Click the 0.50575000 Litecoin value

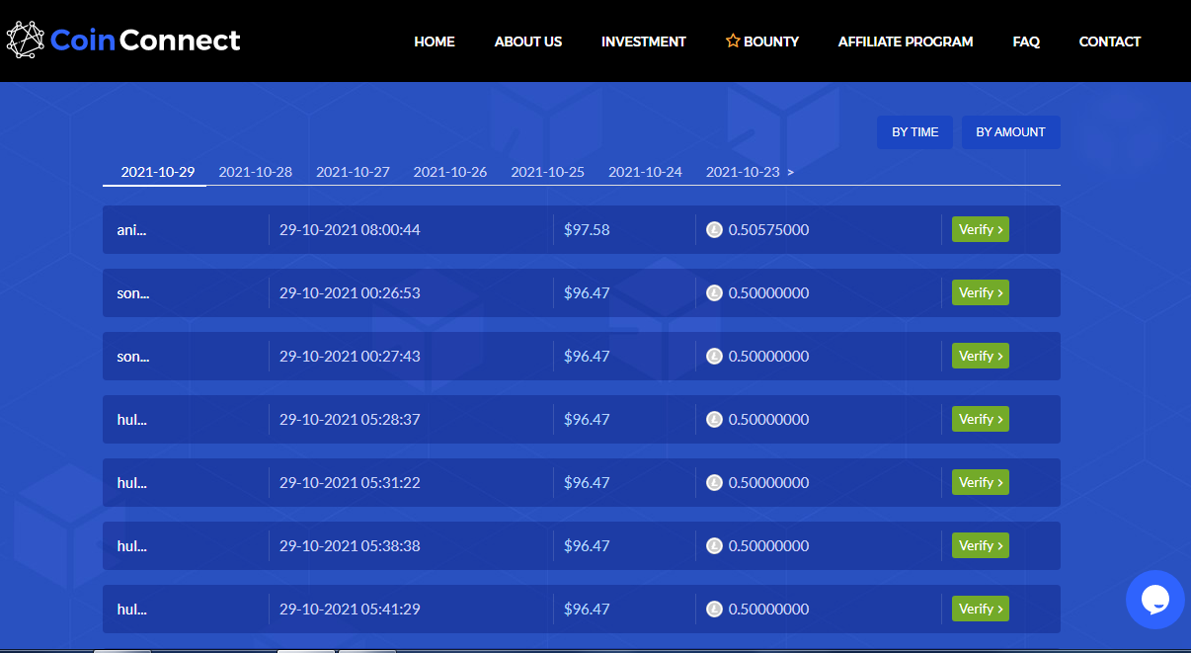768,230
